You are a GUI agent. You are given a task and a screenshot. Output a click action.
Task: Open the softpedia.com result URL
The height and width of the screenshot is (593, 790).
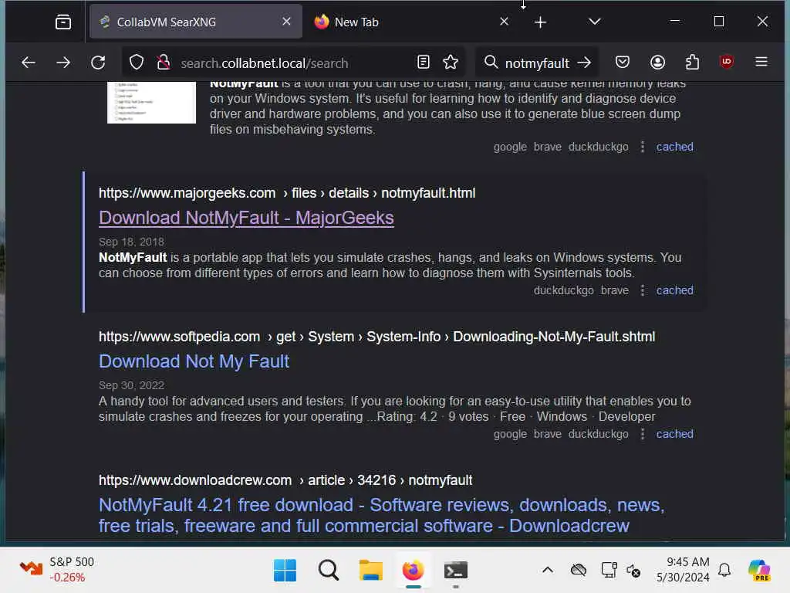point(376,337)
